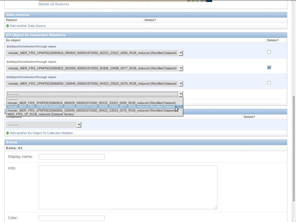Click the Delete all Features link

pos(54,4)
